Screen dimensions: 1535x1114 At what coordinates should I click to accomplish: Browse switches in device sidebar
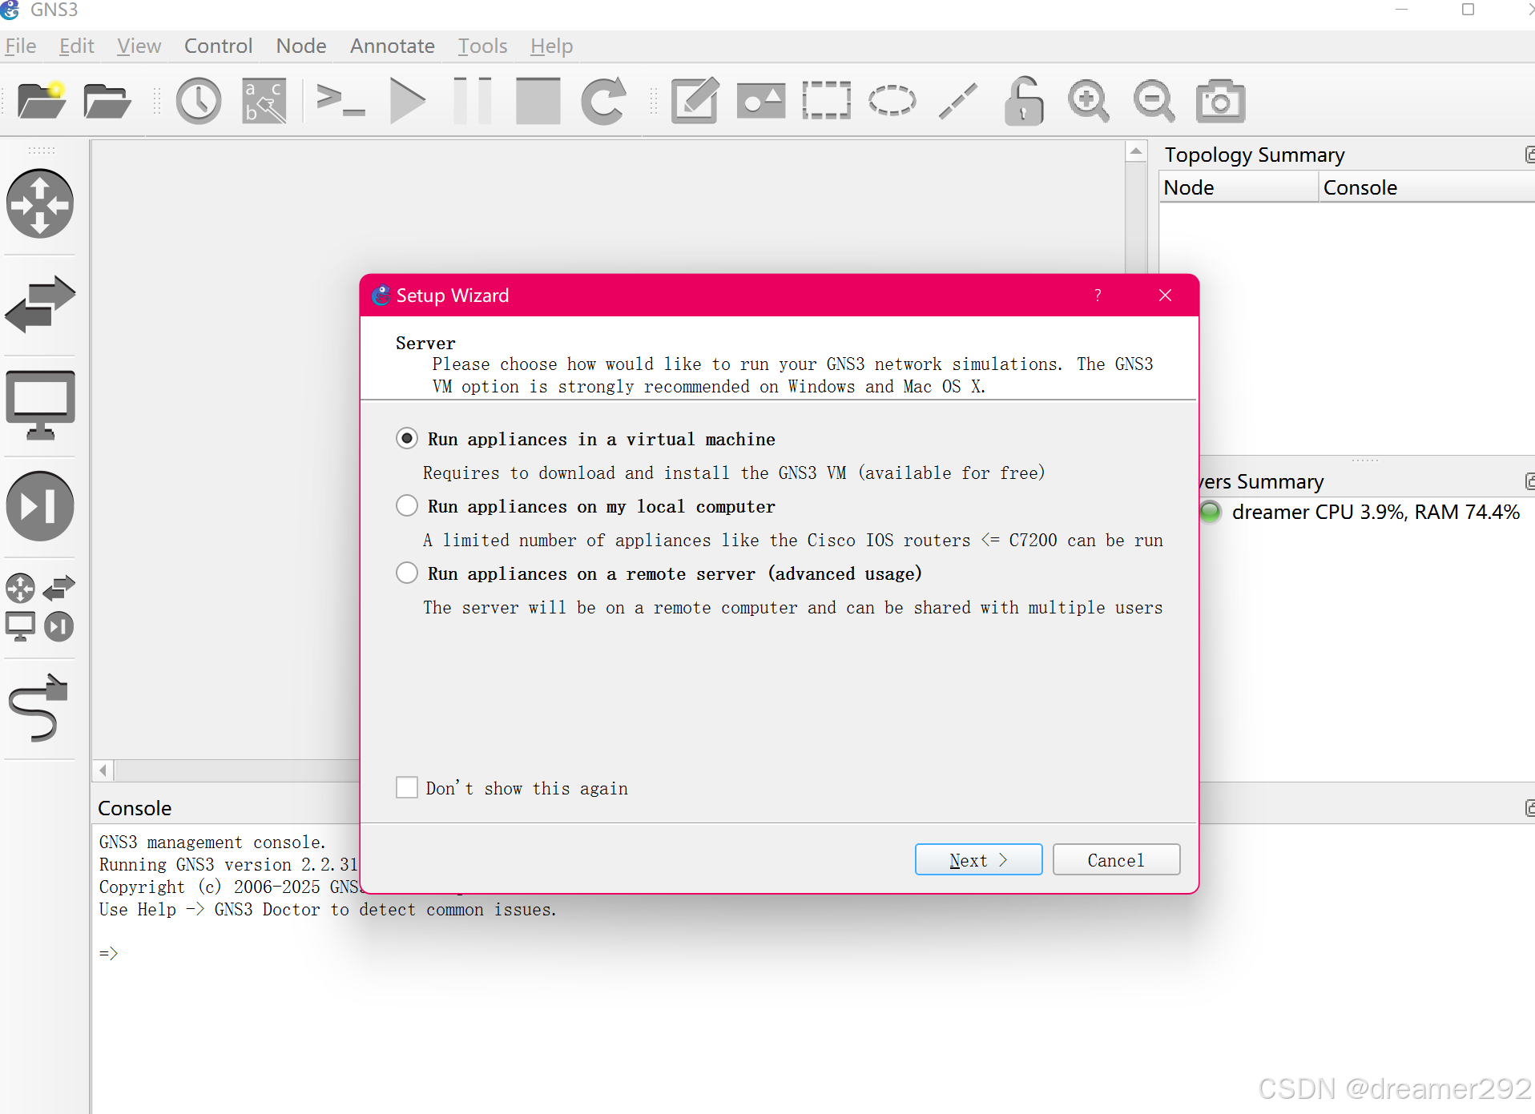[x=40, y=304]
